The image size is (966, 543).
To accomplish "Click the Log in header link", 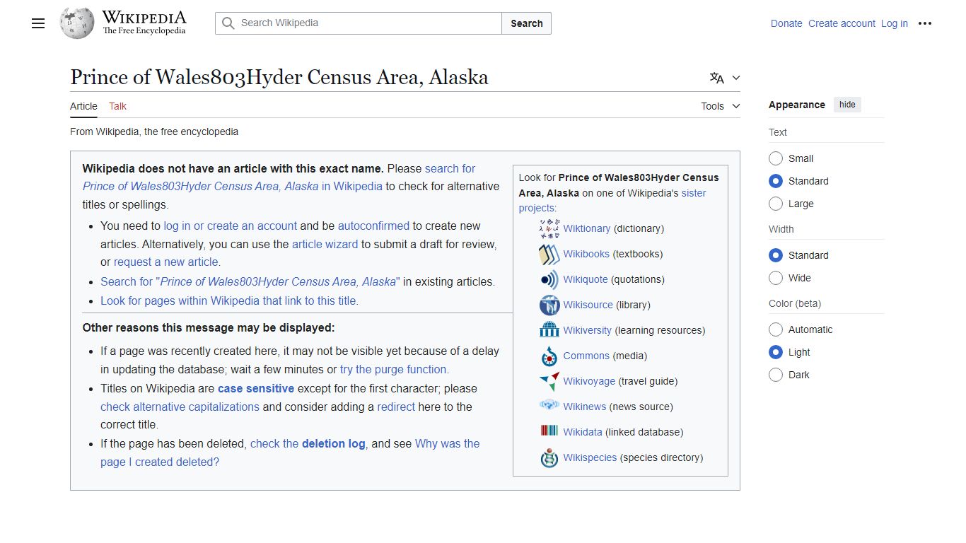I will pyautogui.click(x=895, y=23).
